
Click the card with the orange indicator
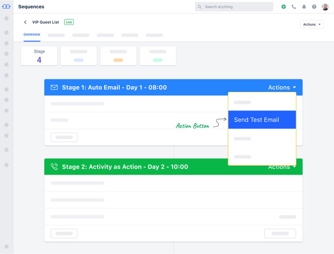pyautogui.click(x=118, y=56)
